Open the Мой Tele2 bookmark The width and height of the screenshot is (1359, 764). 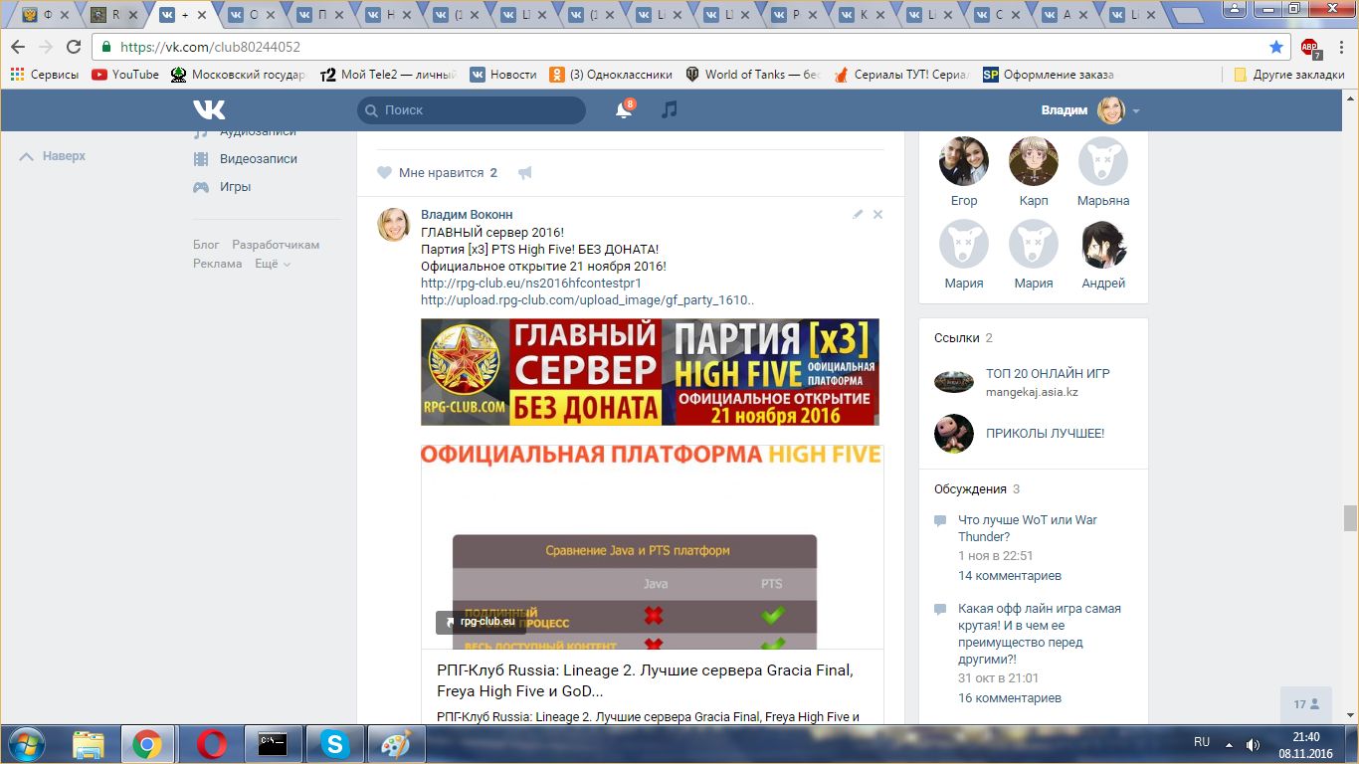click(x=388, y=75)
